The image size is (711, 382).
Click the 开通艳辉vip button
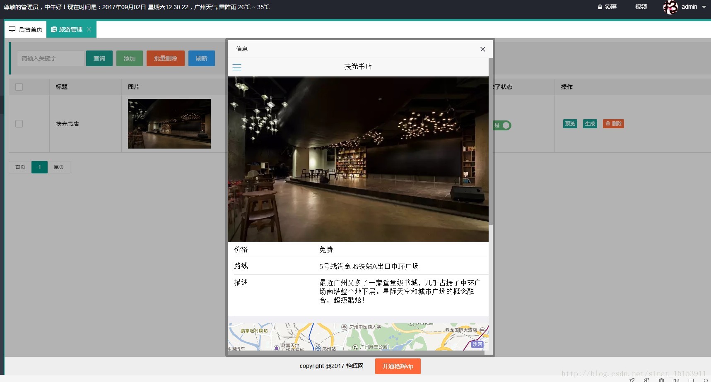398,366
